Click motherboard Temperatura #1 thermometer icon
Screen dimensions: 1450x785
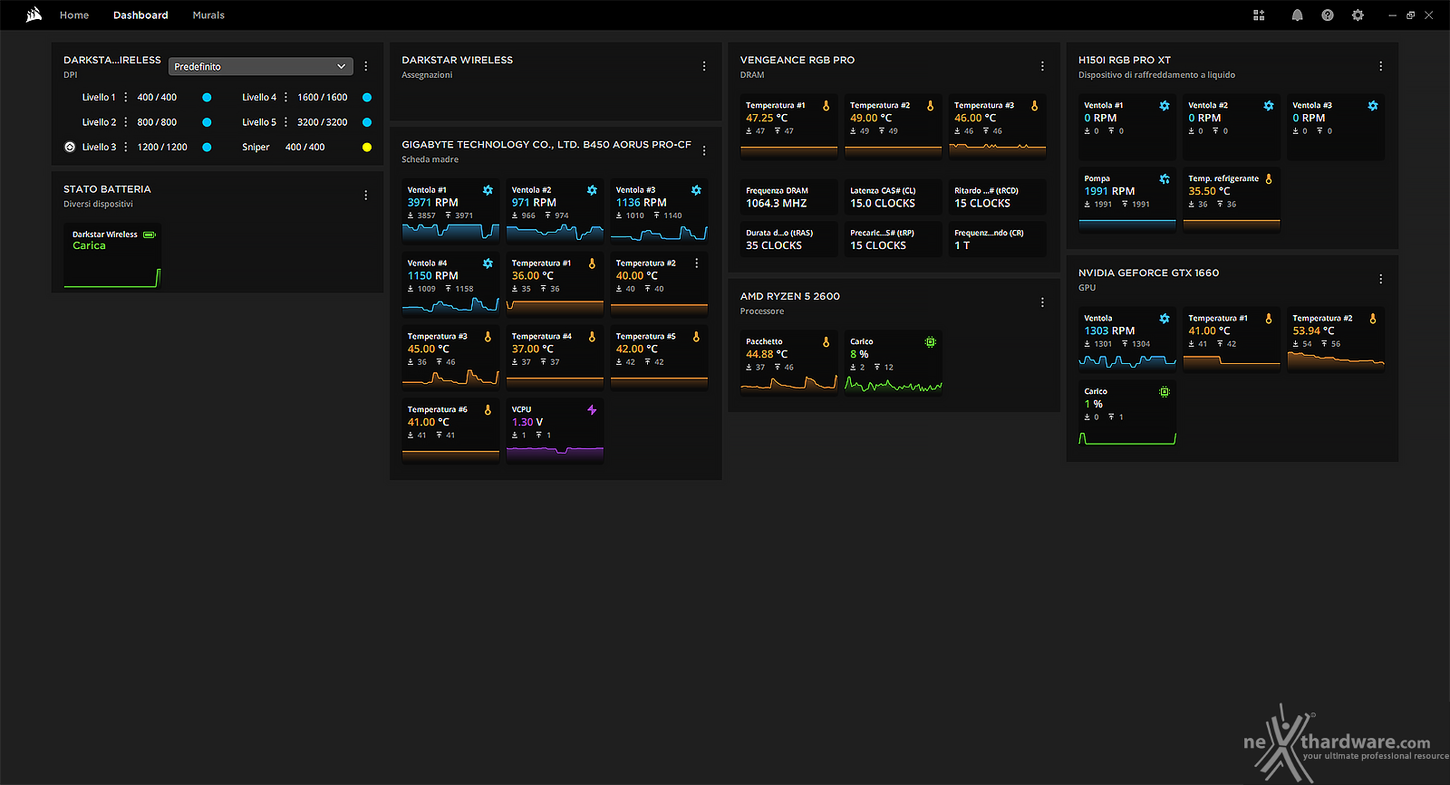pos(592,263)
